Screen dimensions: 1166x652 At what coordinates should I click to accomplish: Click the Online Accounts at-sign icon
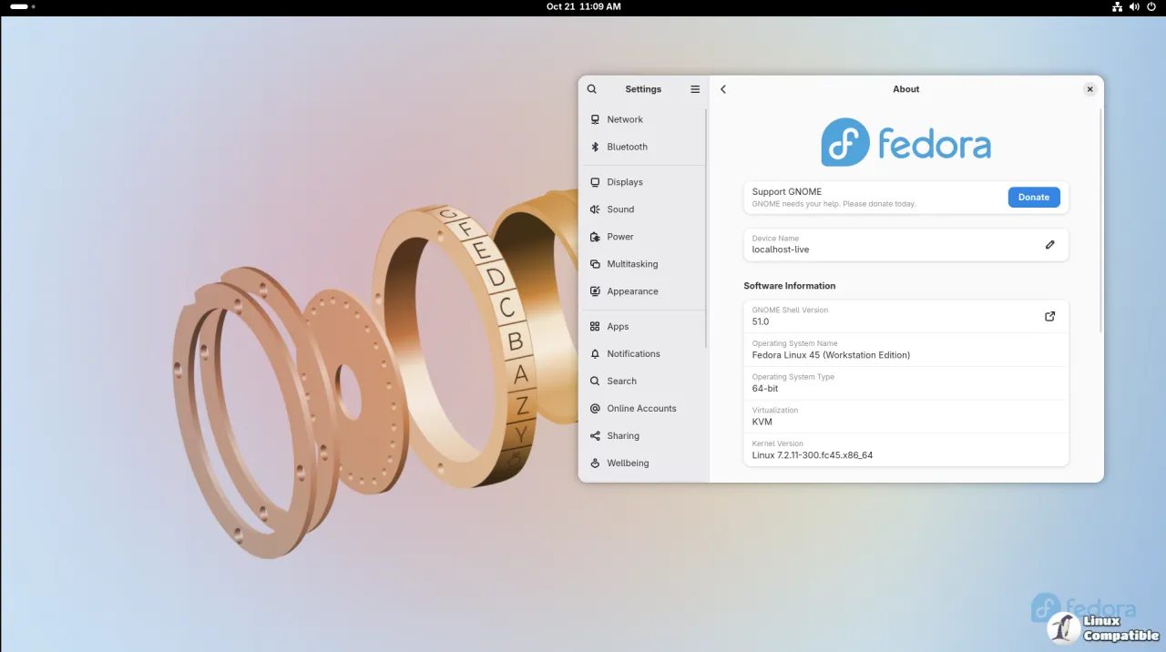coord(595,408)
